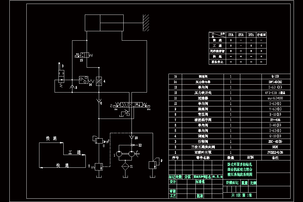Image resolution: width=303 pixels, height=202 pixels.
Task: Select the back-pressure valve symbol 8
Action: 99,141
